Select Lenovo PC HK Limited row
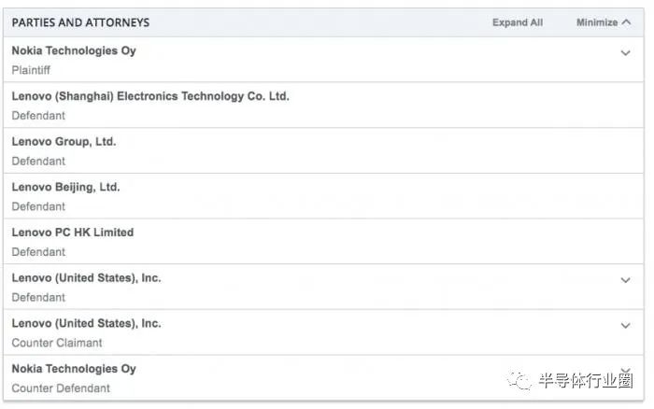Image resolution: width=654 pixels, height=409 pixels. tap(323, 242)
